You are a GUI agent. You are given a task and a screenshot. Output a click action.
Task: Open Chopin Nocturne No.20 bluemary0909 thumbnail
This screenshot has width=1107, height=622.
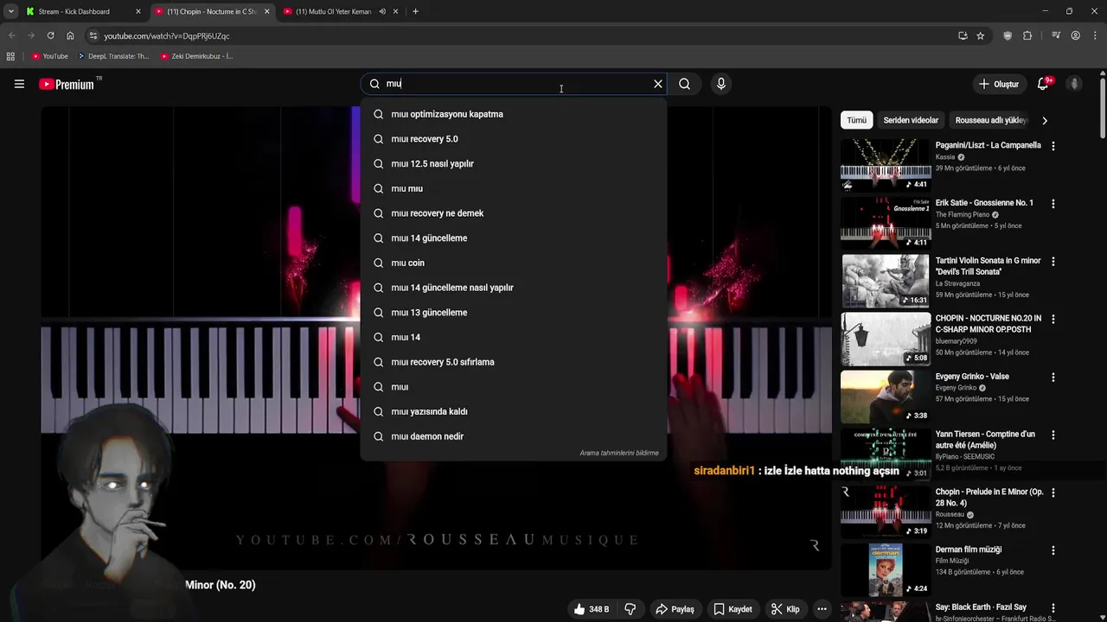pyautogui.click(x=886, y=338)
